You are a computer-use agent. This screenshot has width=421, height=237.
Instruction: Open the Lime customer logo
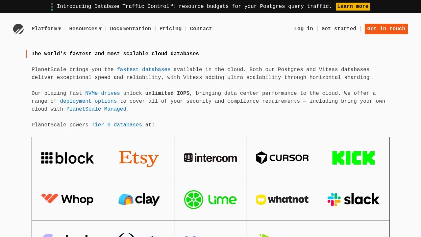pos(210,199)
